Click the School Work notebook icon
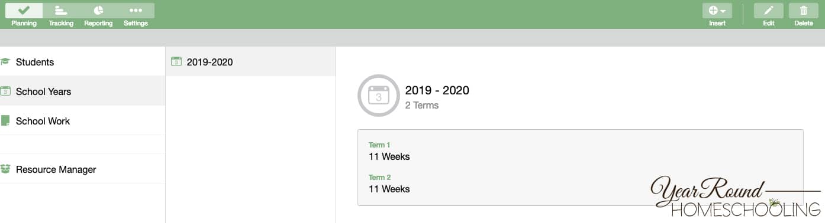This screenshot has height=223, width=825. pyautogui.click(x=5, y=120)
